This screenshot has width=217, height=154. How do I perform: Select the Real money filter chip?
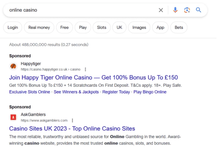click(x=39, y=28)
